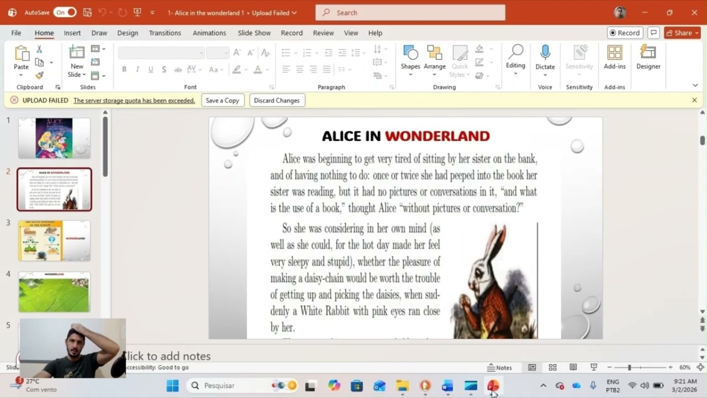
Task: Increase list indent level icon
Action: pos(342,53)
